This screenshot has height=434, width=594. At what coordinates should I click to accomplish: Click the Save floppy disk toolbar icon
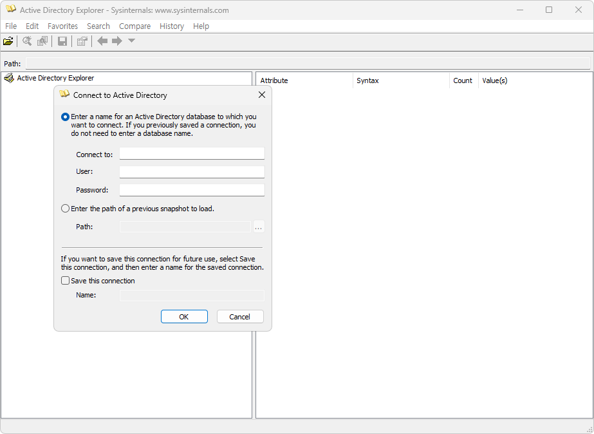click(62, 41)
